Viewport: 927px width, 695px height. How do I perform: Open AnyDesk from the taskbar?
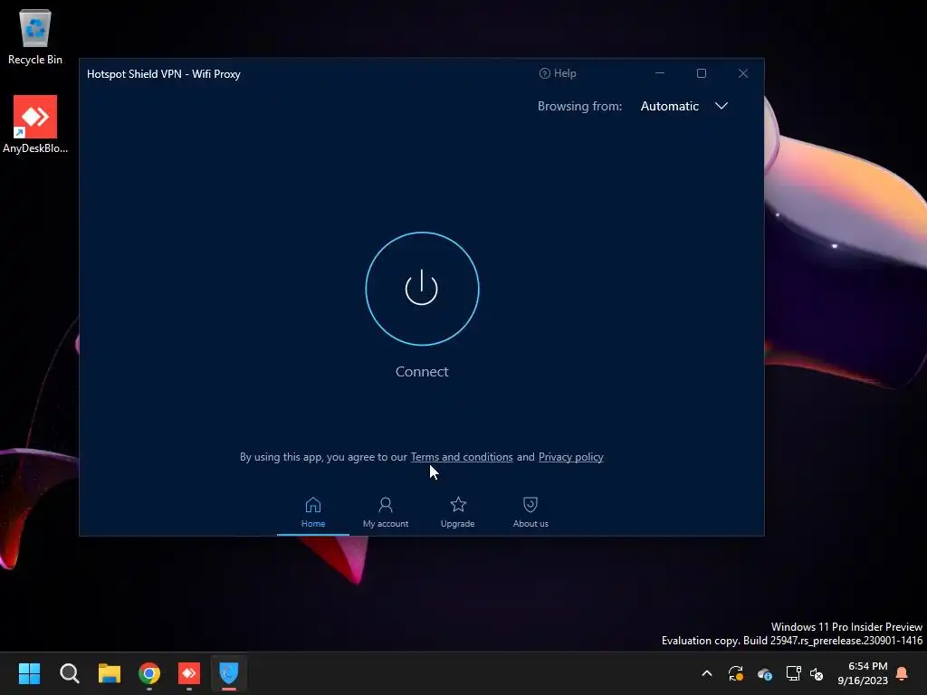[189, 673]
